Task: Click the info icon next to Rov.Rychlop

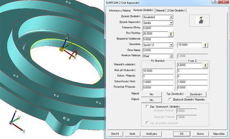Action: point(171,34)
